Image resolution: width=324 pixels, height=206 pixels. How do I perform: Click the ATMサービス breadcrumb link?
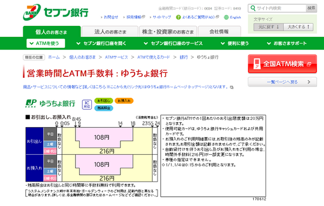[116, 57]
